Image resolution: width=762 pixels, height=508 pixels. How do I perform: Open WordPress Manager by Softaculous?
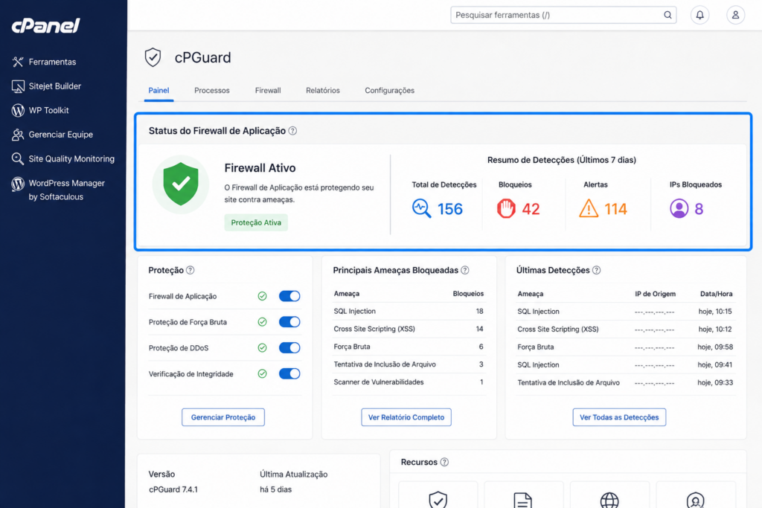click(58, 190)
